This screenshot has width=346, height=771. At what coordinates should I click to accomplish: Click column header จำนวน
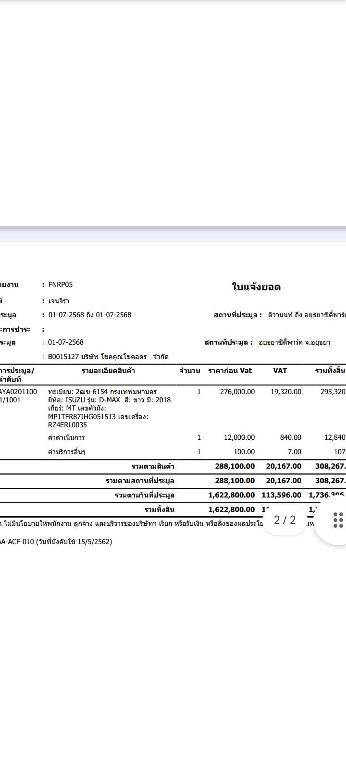coord(189,371)
